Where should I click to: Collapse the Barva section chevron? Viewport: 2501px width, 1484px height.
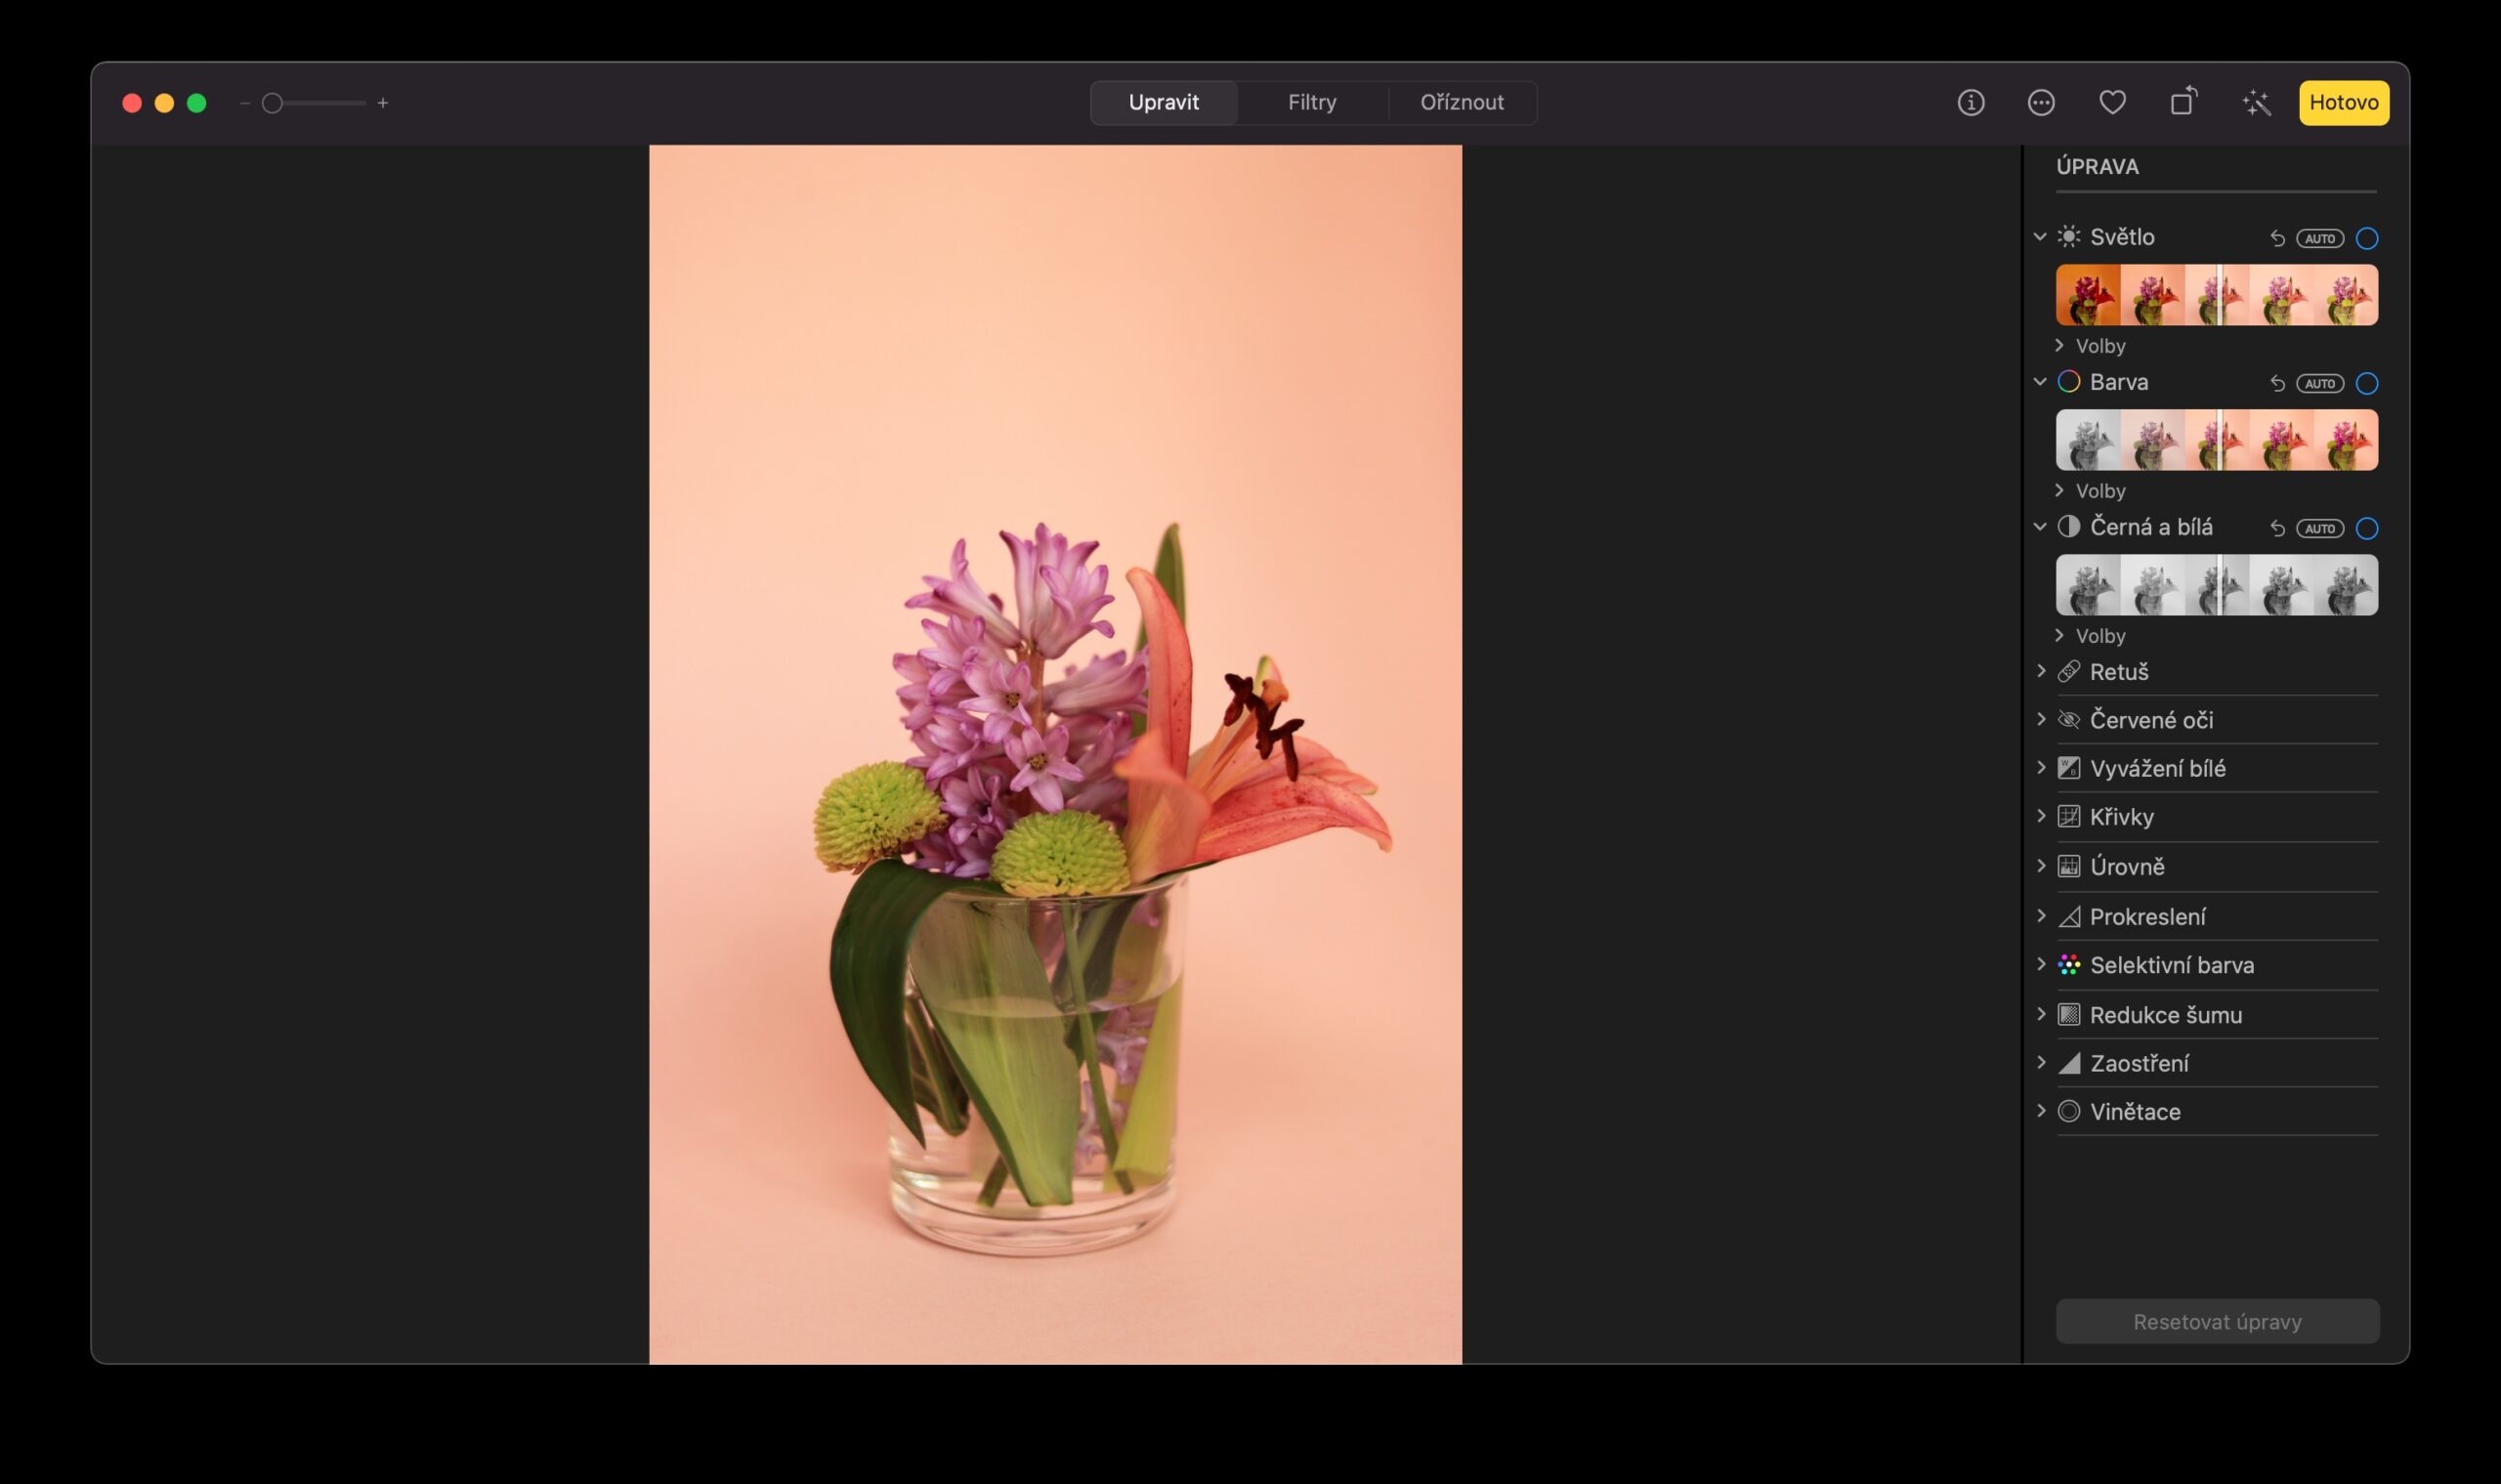[x=2042, y=382]
